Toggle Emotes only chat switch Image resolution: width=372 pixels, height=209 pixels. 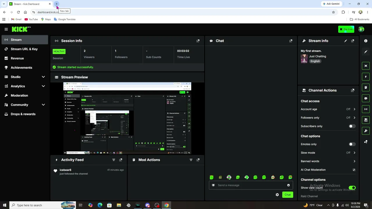tap(352, 144)
